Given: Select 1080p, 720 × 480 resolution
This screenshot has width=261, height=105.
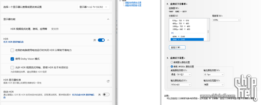Looking at the screenshot, I should click(x=181, y=26).
